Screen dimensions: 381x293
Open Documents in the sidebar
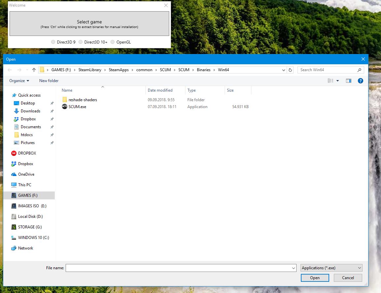[x=31, y=127]
